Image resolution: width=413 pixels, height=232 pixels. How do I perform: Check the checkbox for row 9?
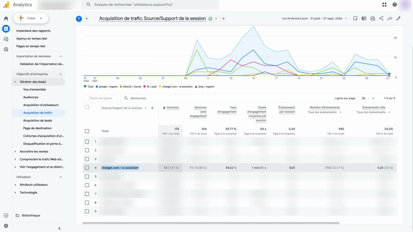coord(87,211)
